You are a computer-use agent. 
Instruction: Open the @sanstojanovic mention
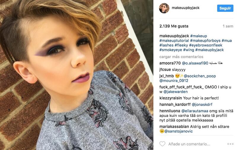click(x=178, y=131)
